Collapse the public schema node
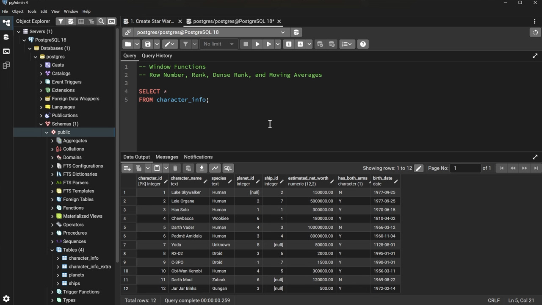The image size is (542, 305). (x=47, y=132)
